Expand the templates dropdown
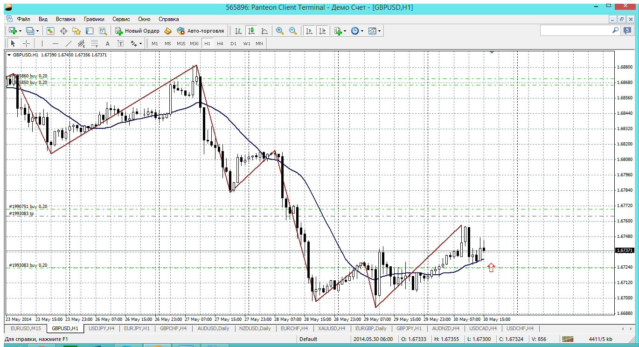Image resolution: width=639 pixels, height=347 pixels. click(x=379, y=31)
